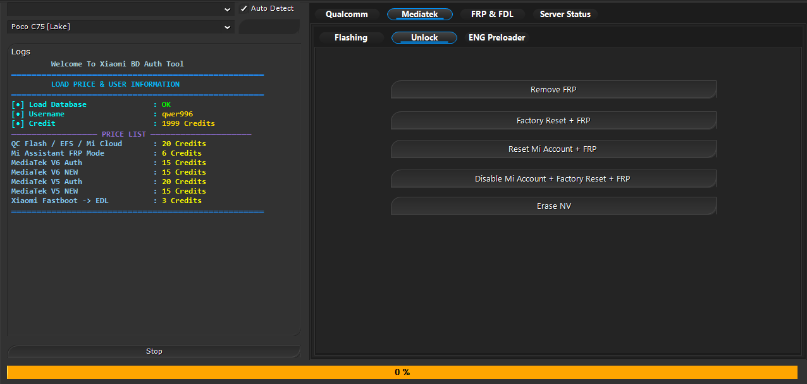Select the Unlock sub-tab
This screenshot has width=807, height=384.
point(424,38)
